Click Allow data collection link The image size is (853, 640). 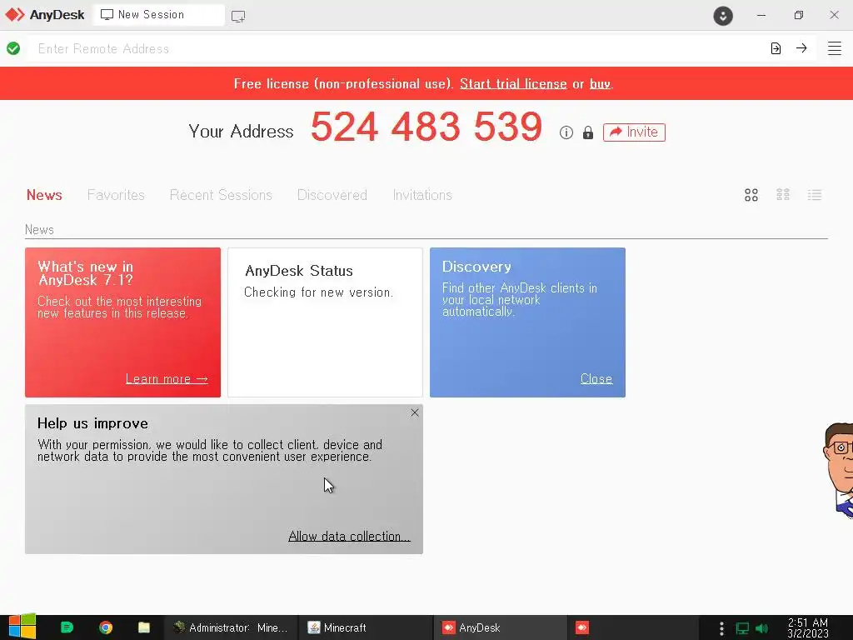click(x=349, y=536)
